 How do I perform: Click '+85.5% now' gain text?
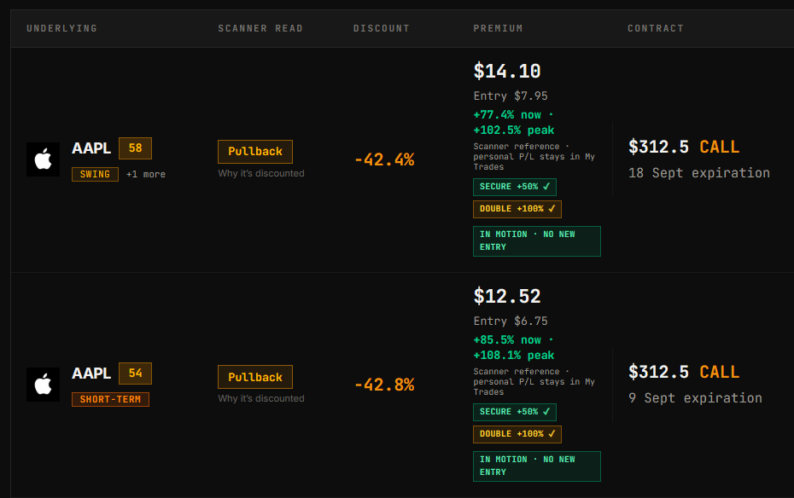coord(507,340)
